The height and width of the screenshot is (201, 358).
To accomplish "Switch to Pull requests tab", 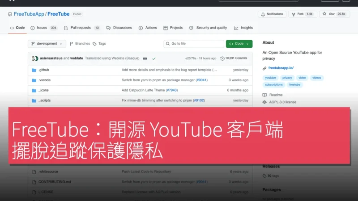I will (x=82, y=28).
